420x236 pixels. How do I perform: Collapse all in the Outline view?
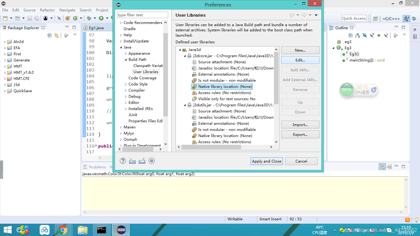pos(351,35)
